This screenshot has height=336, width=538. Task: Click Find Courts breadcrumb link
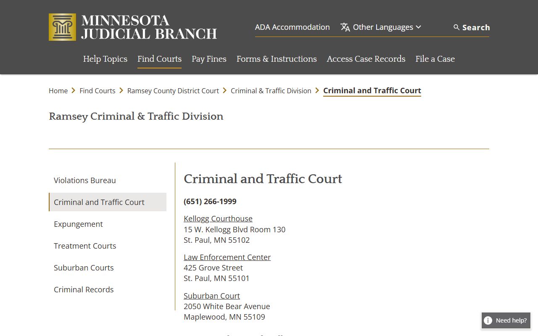tap(98, 91)
